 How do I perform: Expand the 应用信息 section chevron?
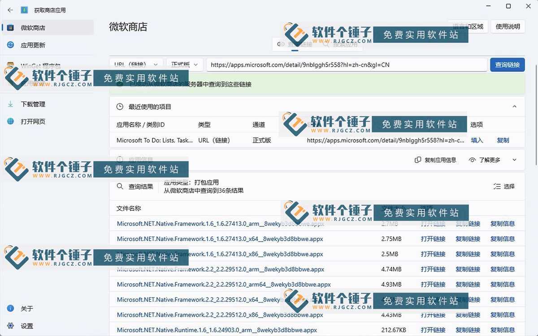coord(515,160)
